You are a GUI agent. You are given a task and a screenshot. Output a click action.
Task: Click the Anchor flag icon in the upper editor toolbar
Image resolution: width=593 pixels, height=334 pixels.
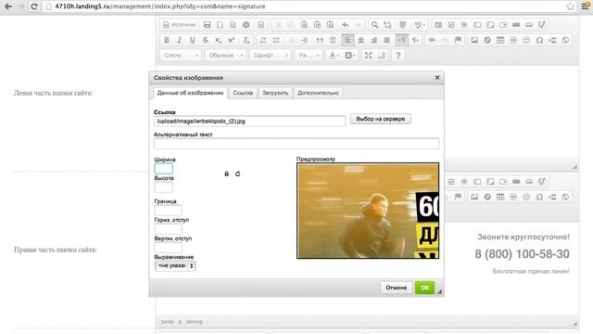tap(458, 40)
